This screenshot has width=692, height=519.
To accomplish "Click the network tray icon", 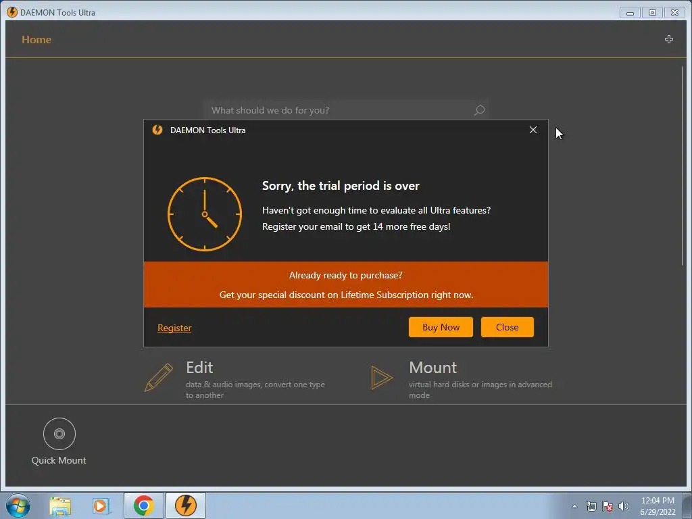I will point(591,506).
